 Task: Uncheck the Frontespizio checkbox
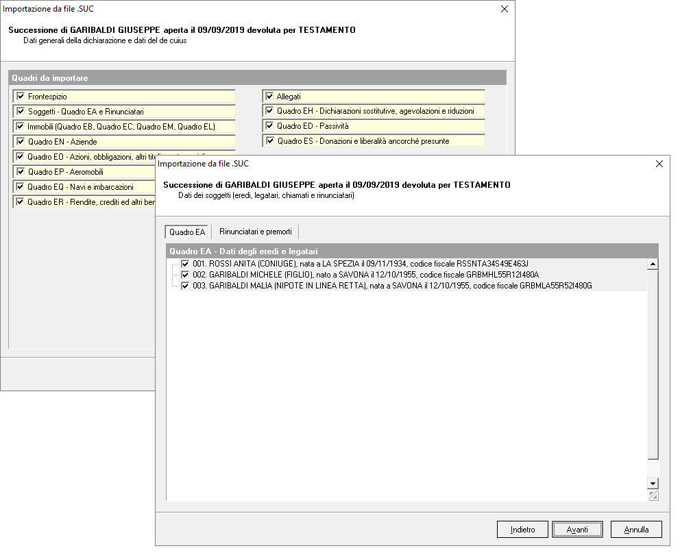(x=21, y=97)
